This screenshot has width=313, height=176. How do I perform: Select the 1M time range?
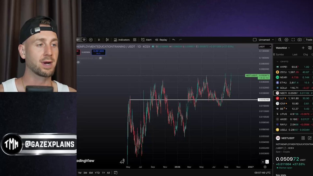(x=80, y=173)
